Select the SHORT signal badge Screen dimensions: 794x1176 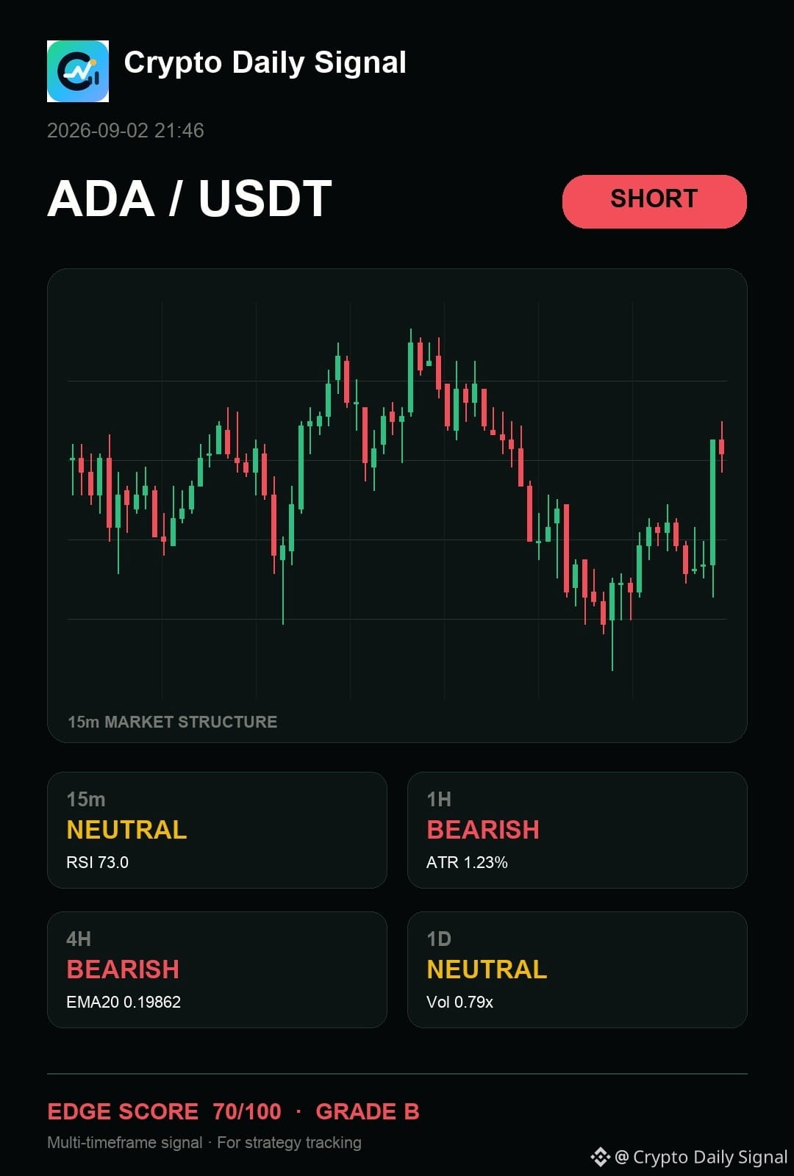tap(654, 201)
